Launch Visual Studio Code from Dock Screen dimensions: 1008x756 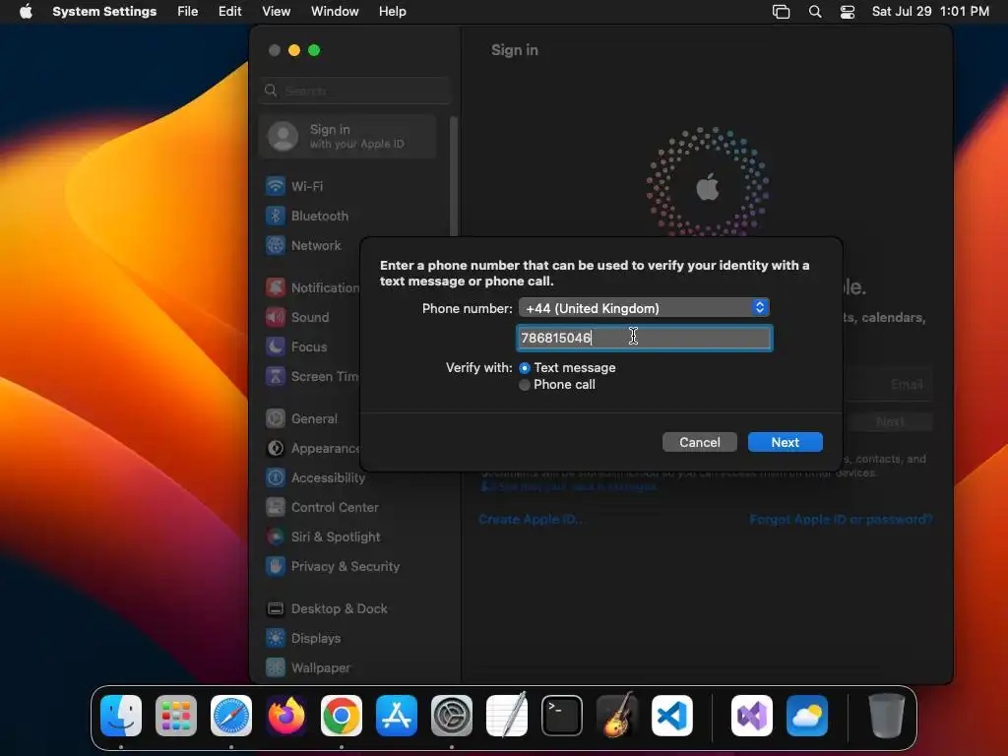(x=671, y=716)
